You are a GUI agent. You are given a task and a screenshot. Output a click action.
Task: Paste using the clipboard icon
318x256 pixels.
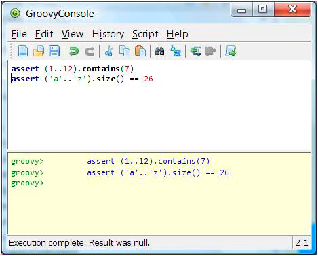point(140,51)
